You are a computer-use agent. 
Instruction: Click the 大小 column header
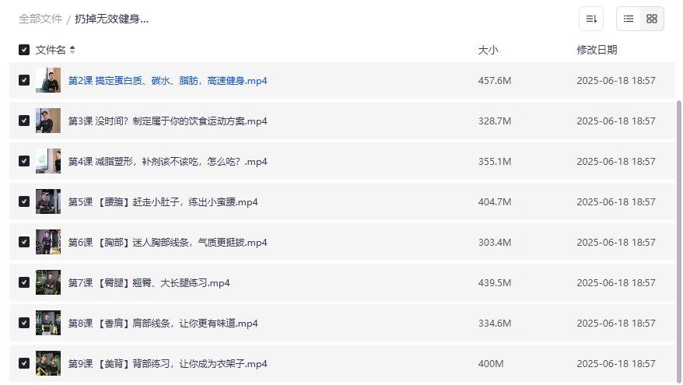pyautogui.click(x=488, y=50)
